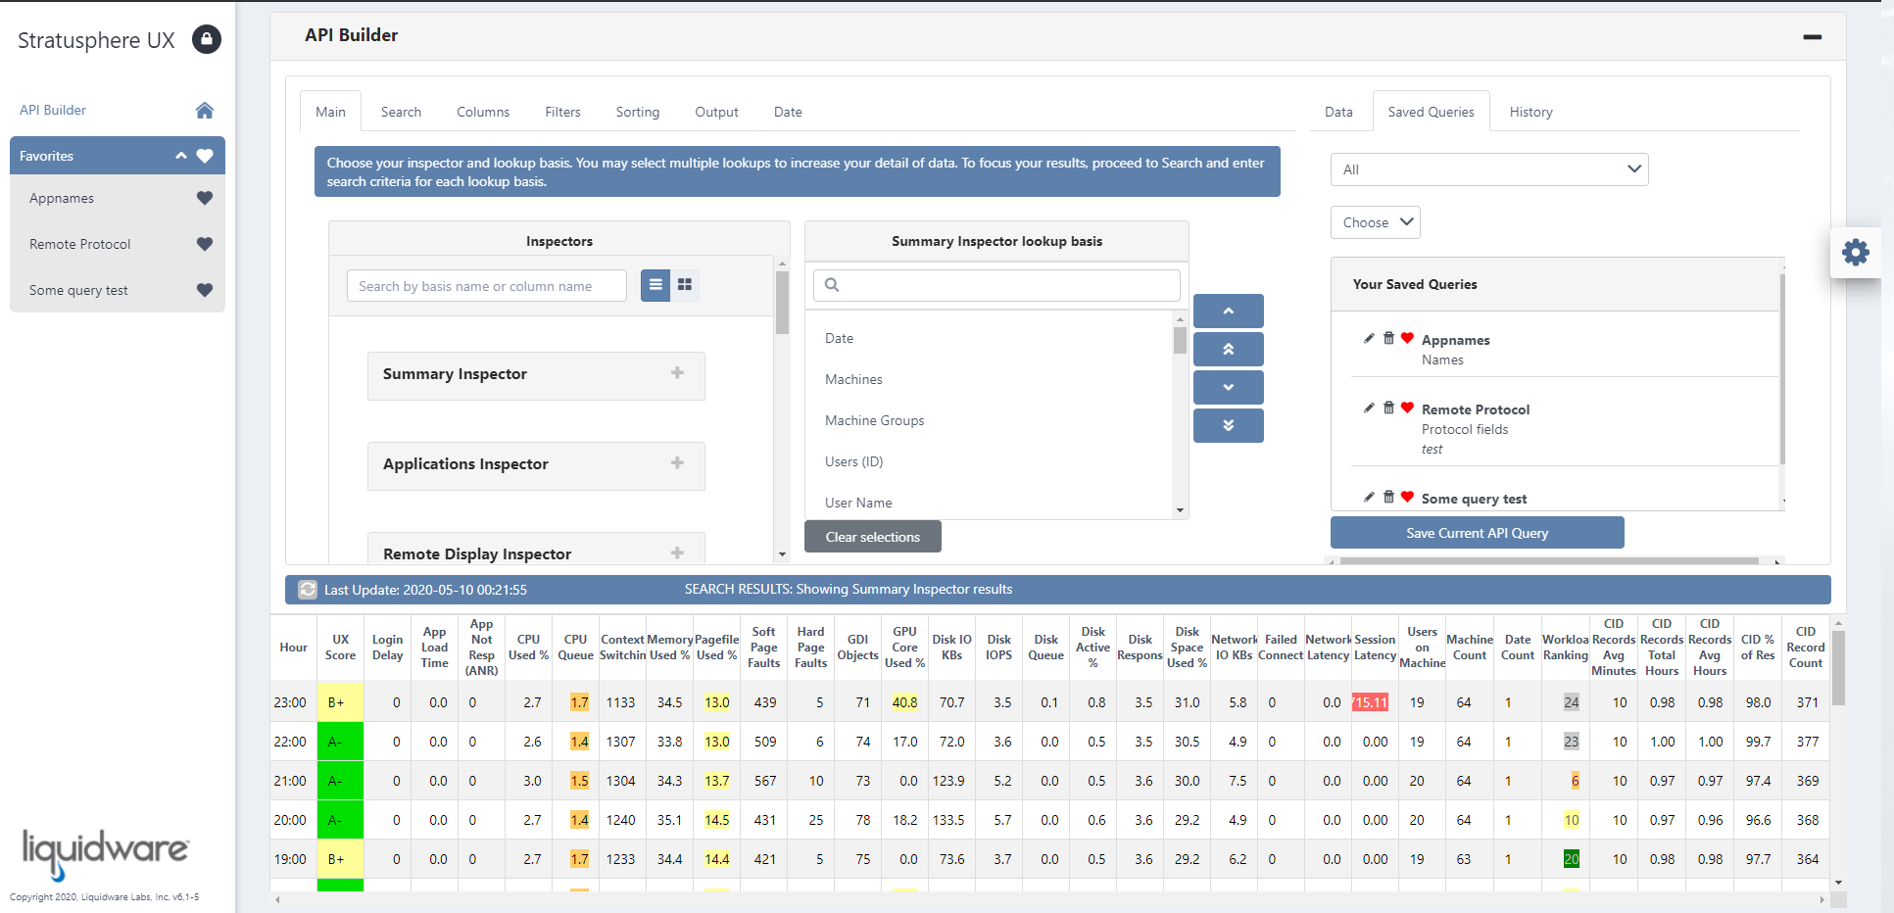The image size is (1894, 913).
Task: Unfavorite Some query test via sidebar heart
Action: pyautogui.click(x=205, y=290)
